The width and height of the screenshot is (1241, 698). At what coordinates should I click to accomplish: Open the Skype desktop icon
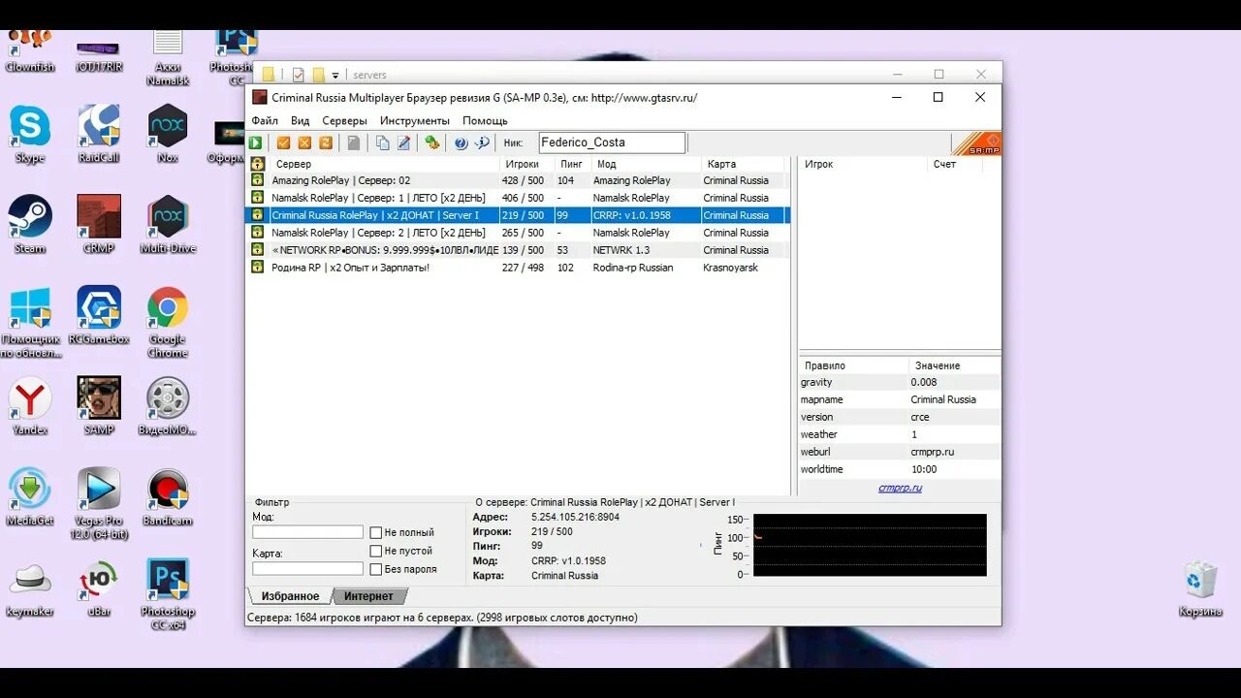tap(30, 134)
